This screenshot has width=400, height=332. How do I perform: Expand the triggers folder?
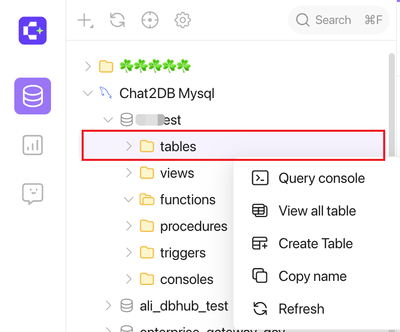pyautogui.click(x=129, y=252)
